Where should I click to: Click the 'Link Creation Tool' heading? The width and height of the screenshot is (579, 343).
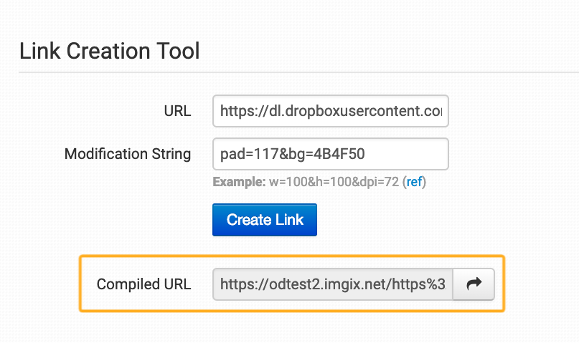tap(109, 51)
